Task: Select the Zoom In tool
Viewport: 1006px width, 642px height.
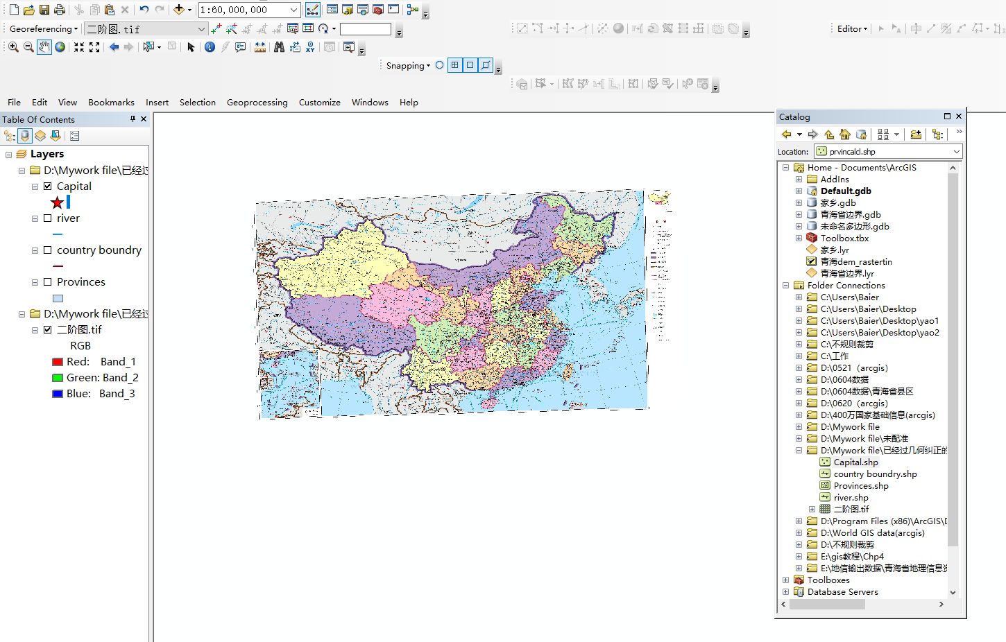Action: pos(13,47)
